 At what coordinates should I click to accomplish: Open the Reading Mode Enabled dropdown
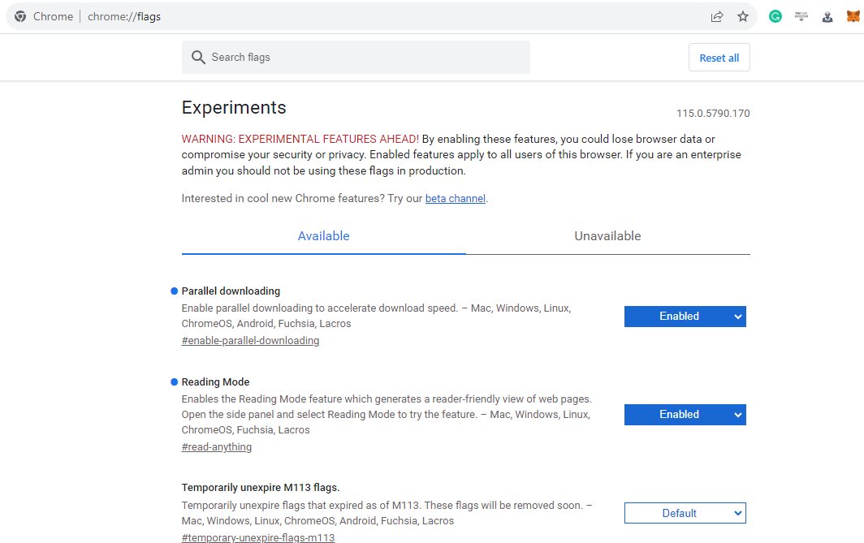[685, 414]
